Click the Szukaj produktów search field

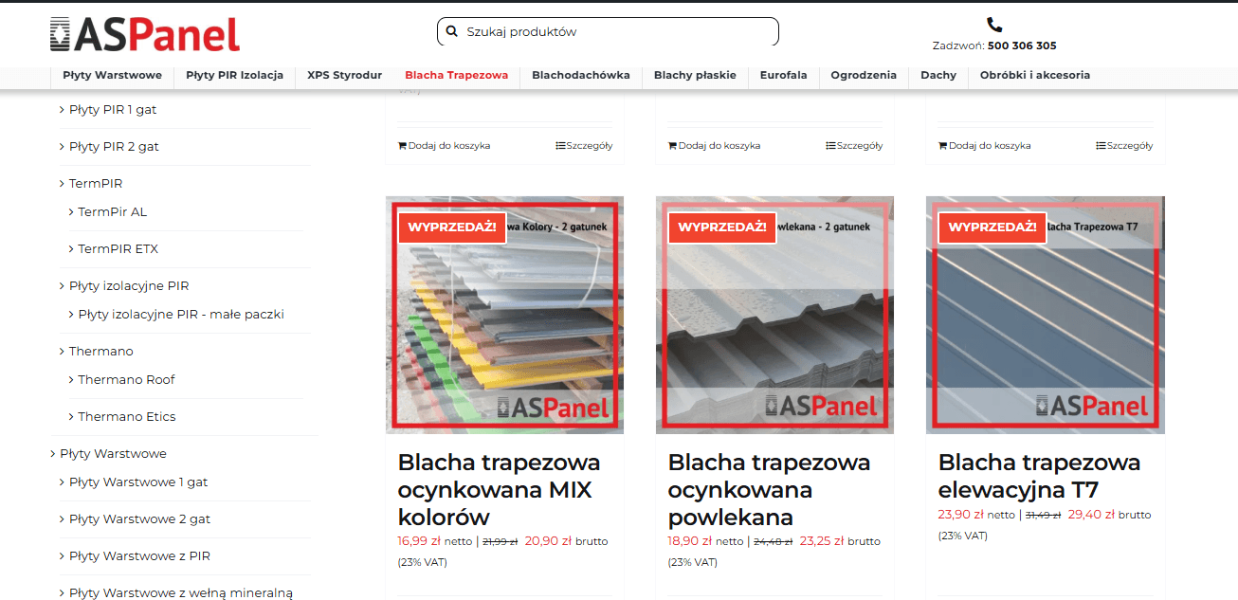point(616,31)
